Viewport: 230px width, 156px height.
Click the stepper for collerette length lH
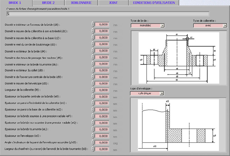click(93, 90)
